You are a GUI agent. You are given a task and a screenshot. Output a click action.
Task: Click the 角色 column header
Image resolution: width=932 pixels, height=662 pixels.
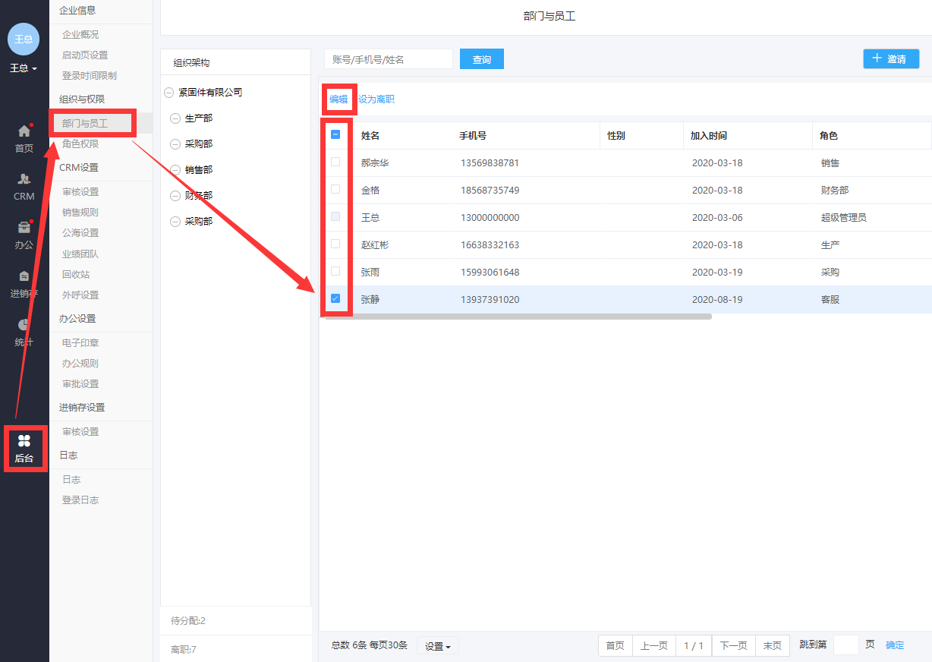pyautogui.click(x=829, y=136)
